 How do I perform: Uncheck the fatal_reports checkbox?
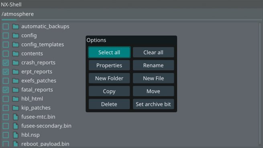6,90
